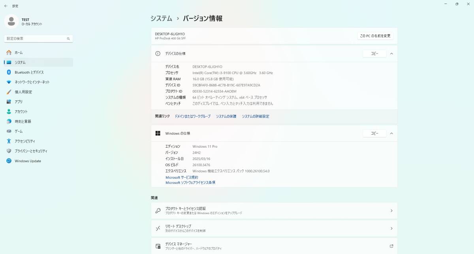The width and height of the screenshot is (474, 254).
Task: Click external link icon on デバイス マネージャー row
Action: tap(391, 246)
